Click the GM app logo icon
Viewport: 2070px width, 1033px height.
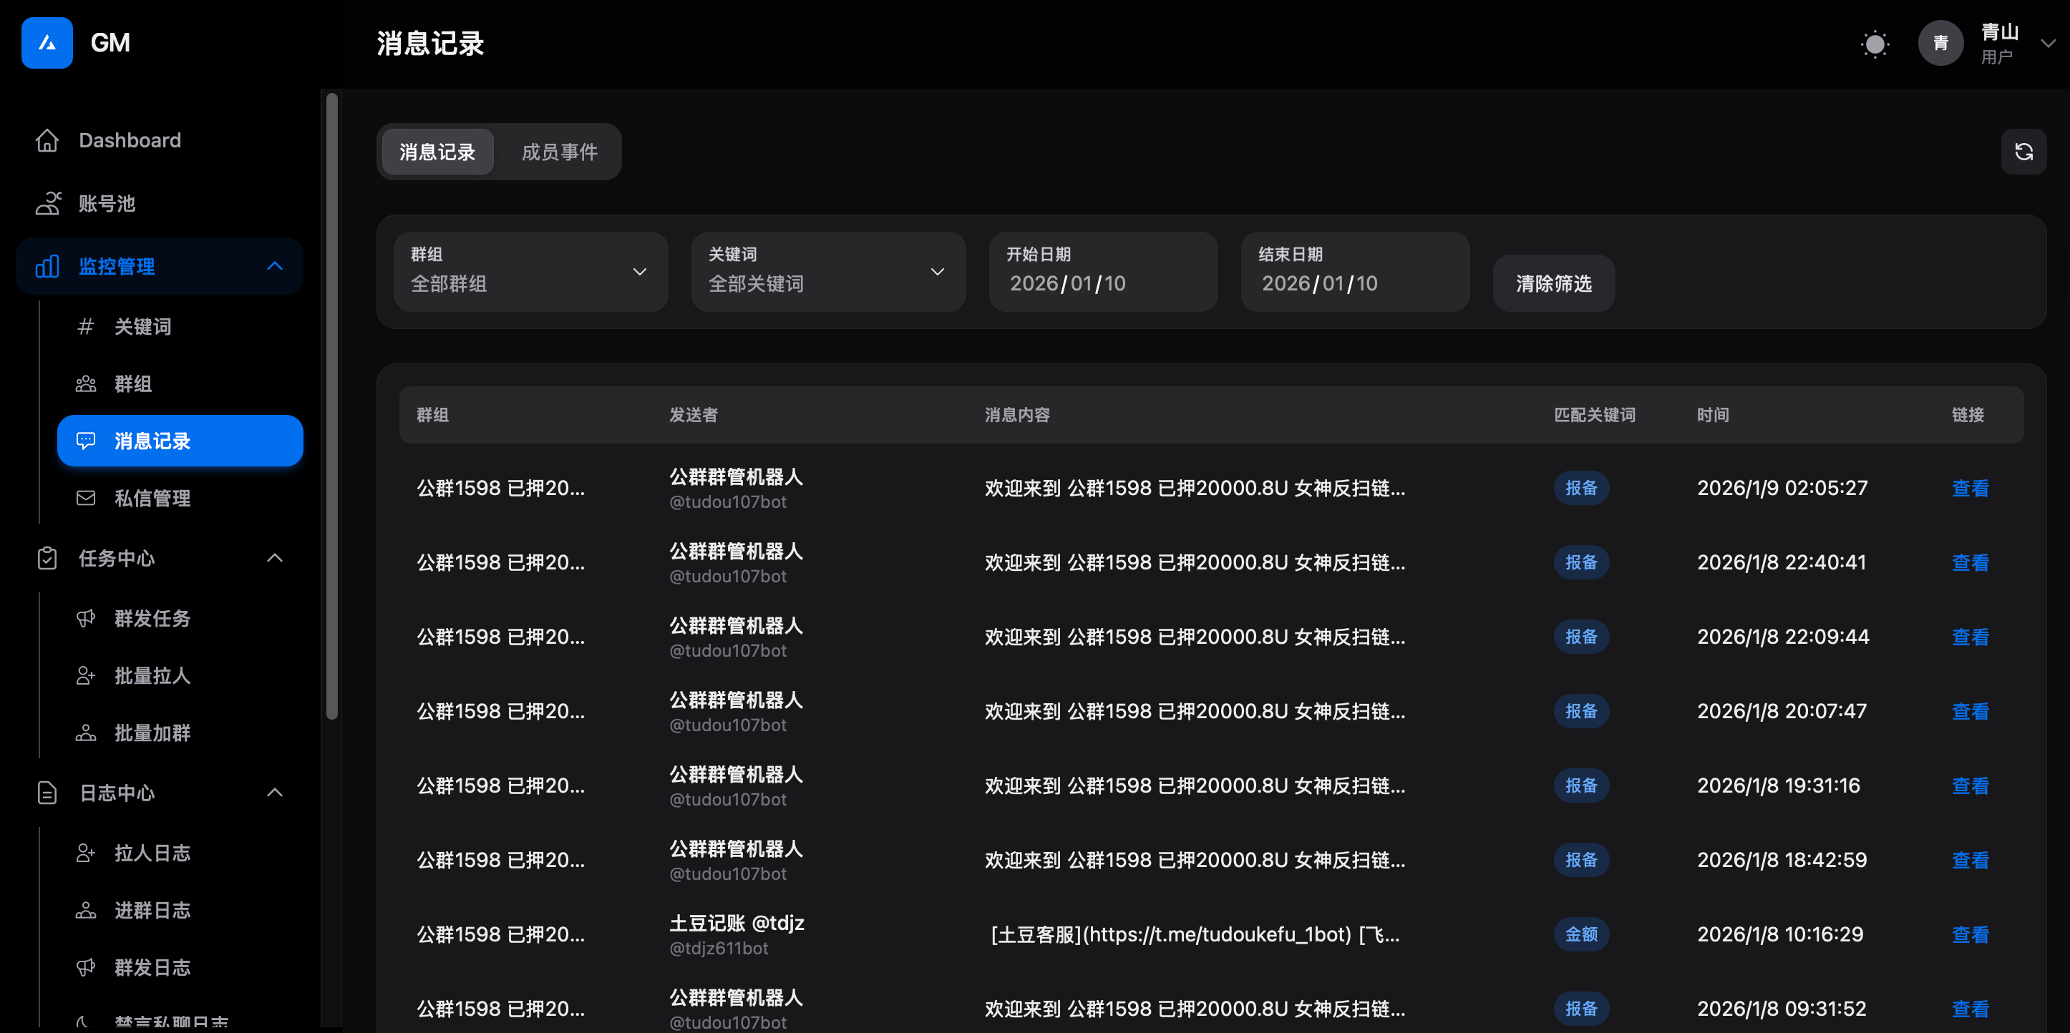tap(47, 43)
